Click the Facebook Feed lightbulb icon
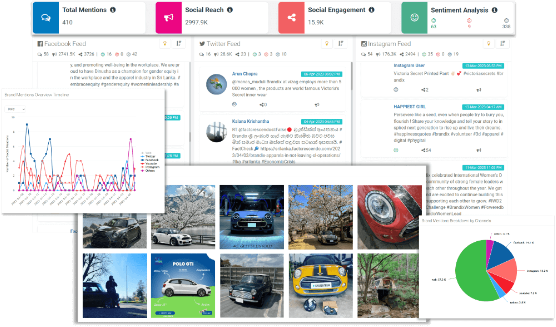This screenshot has width=556, height=327. (165, 43)
